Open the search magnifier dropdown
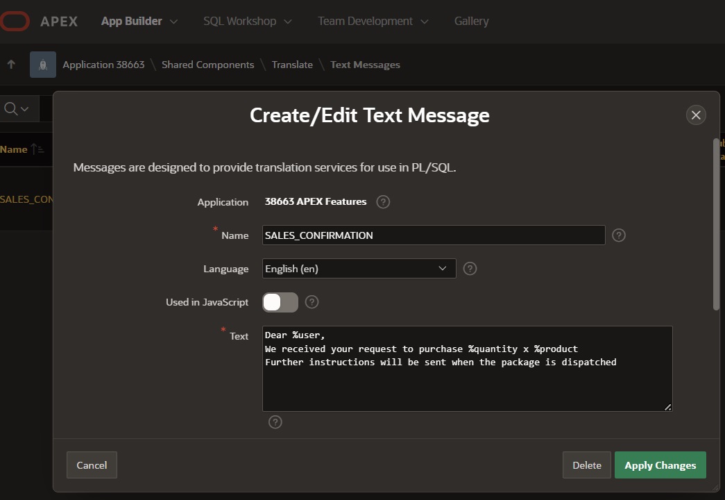The width and height of the screenshot is (725, 500). [x=17, y=109]
